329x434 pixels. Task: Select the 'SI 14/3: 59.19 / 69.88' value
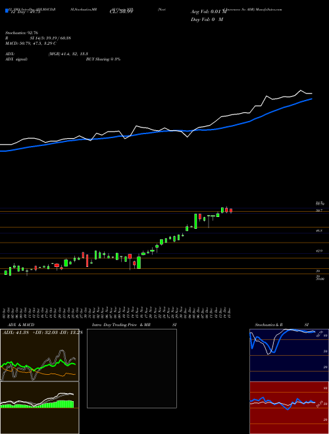[x=51, y=38]
